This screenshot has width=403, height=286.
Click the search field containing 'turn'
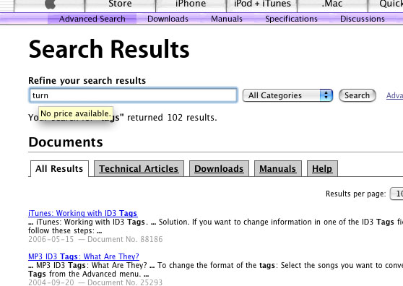click(133, 95)
